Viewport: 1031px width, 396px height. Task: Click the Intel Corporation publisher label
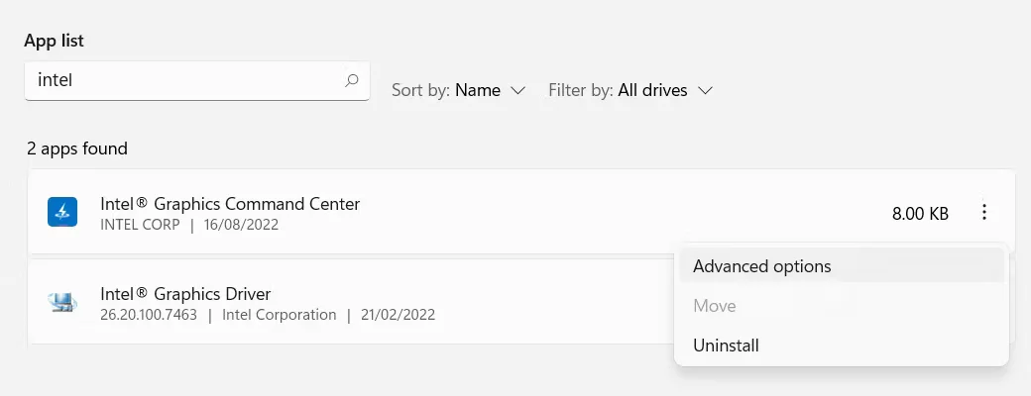point(279,315)
